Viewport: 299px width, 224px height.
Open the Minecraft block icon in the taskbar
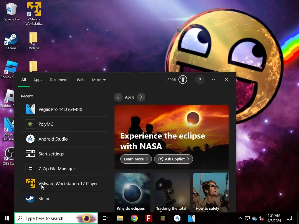[x=163, y=218]
